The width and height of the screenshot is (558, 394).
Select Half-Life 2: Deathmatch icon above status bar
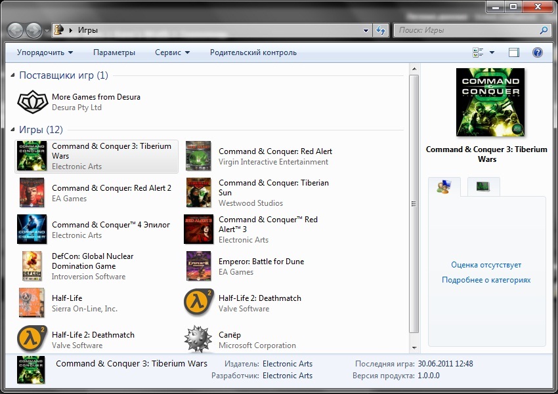[x=32, y=339]
